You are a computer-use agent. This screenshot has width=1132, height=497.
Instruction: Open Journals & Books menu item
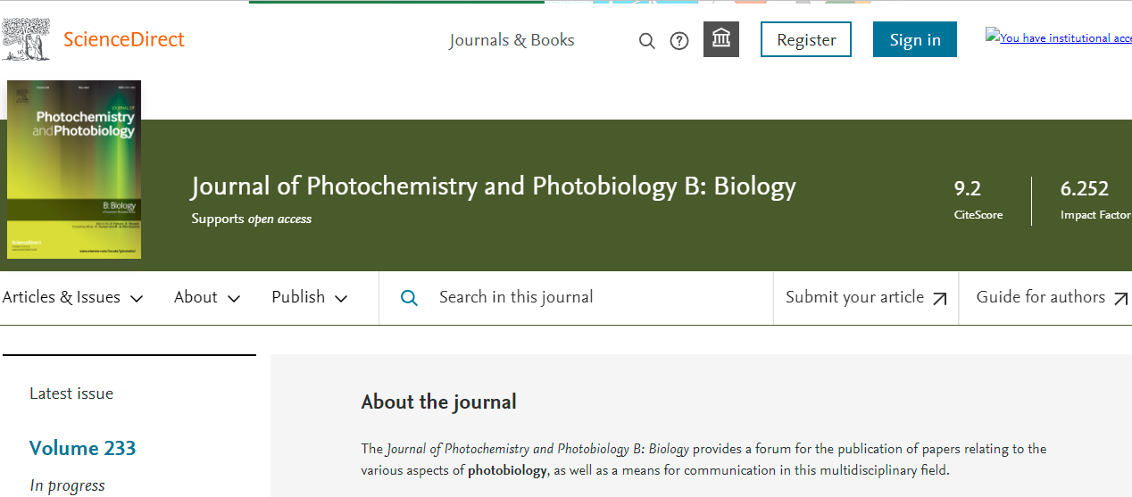coord(512,40)
